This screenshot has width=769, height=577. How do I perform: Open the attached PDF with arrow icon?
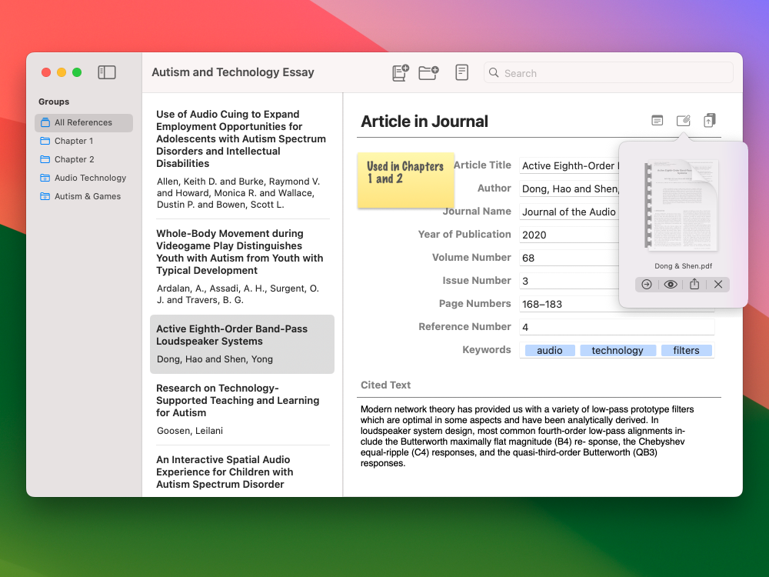point(647,284)
